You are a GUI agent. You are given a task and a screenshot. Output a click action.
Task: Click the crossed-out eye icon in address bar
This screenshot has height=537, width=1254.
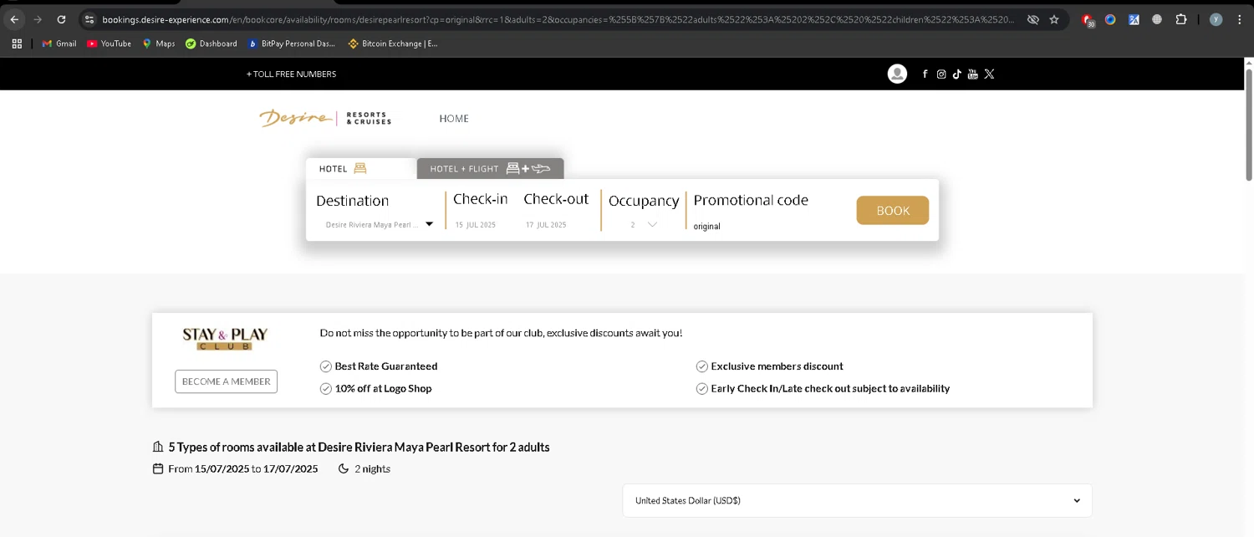coord(1032,19)
